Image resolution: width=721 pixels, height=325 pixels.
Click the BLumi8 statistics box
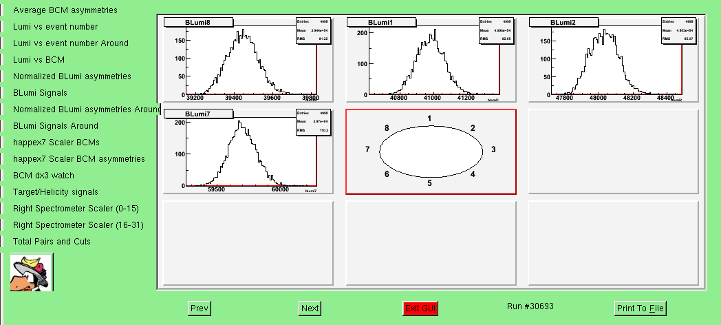(312, 30)
